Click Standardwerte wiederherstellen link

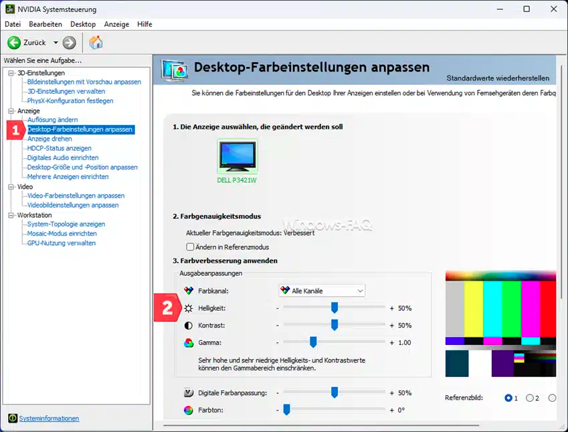tap(498, 78)
